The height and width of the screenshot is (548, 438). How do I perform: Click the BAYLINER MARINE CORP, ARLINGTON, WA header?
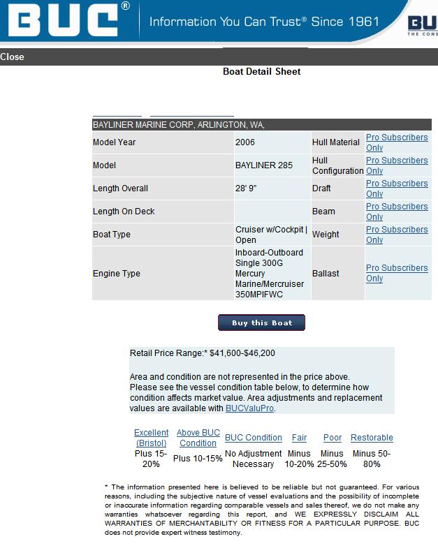coord(262,125)
